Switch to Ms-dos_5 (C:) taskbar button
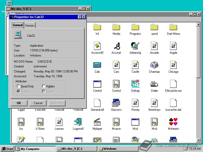This screenshot has width=203, height=152. coord(77,149)
